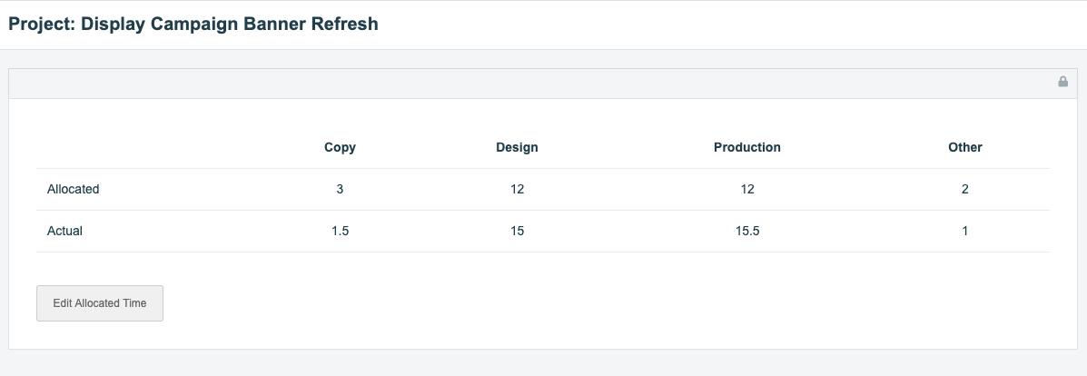Select the Allocated row label
Screen dimensions: 1087x376
point(74,190)
